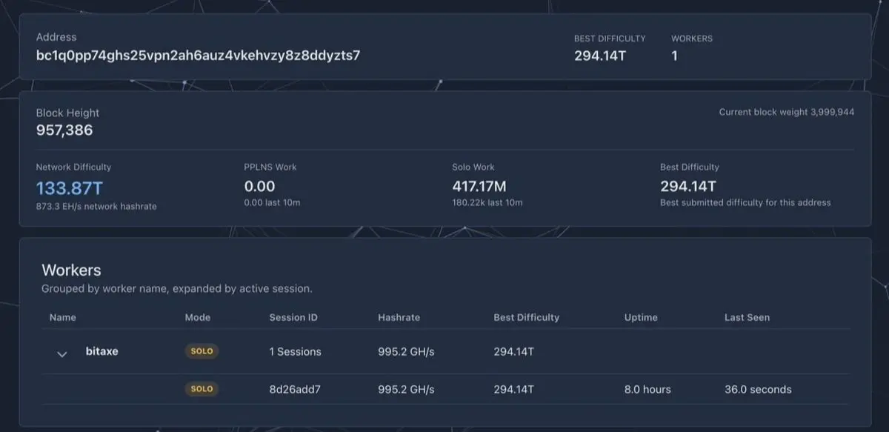Select the 873.3 EH/s network hashrate text
The image size is (889, 432).
click(x=96, y=206)
